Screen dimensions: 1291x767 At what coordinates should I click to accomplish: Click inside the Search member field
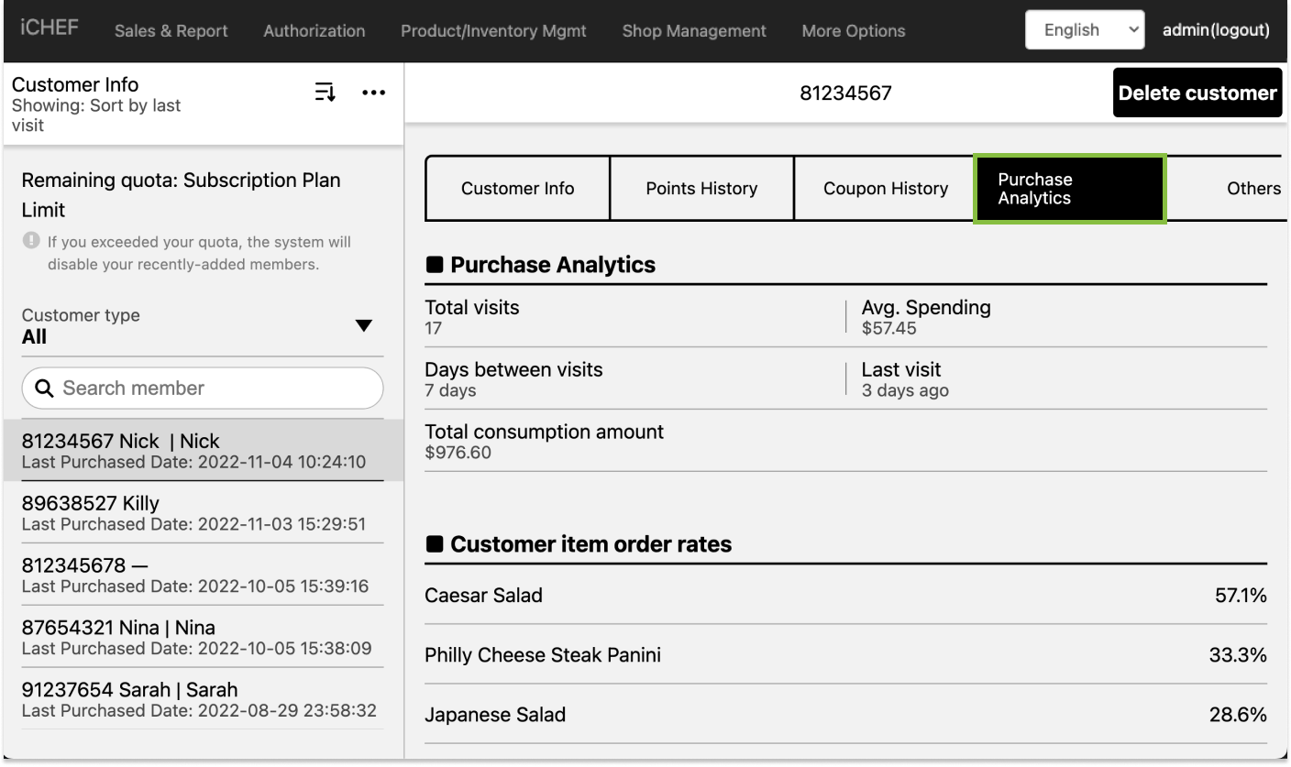[x=215, y=389]
